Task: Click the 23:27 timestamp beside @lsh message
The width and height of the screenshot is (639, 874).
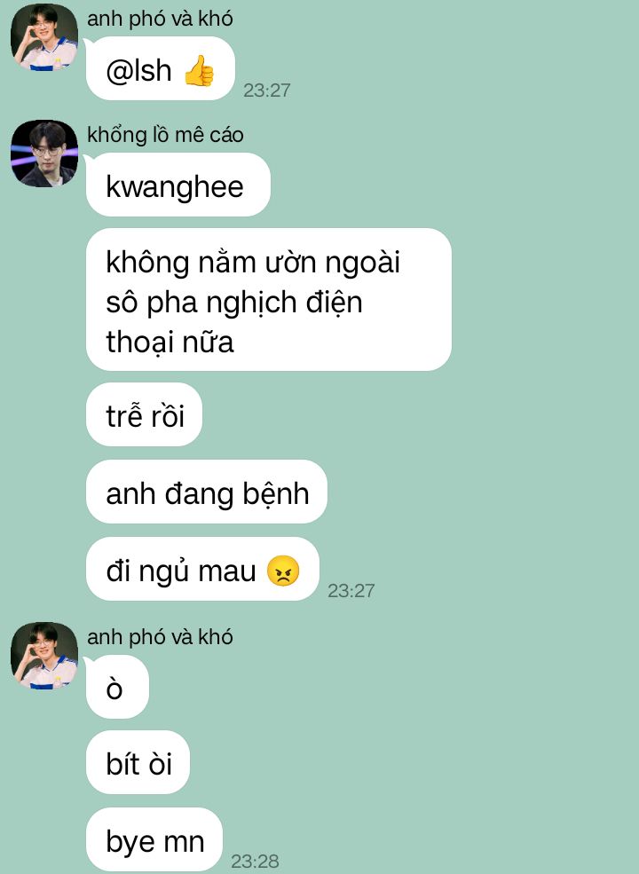Action: [x=267, y=90]
